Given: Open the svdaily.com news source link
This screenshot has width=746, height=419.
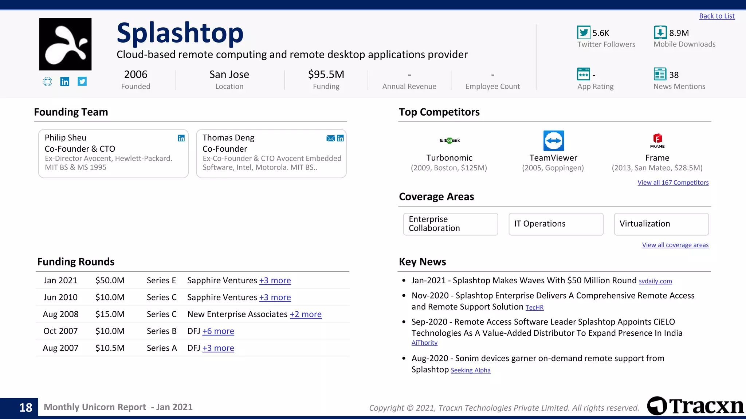Looking at the screenshot, I should (x=655, y=281).
